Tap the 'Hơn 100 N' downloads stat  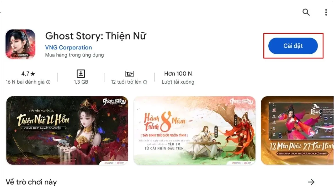tap(178, 74)
